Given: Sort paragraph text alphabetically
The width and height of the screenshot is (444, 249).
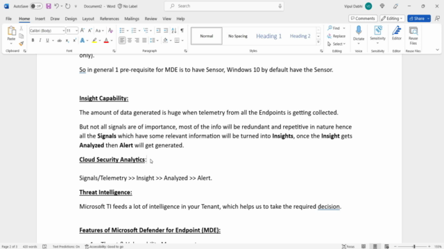Looking at the screenshot, I should coord(174,30).
